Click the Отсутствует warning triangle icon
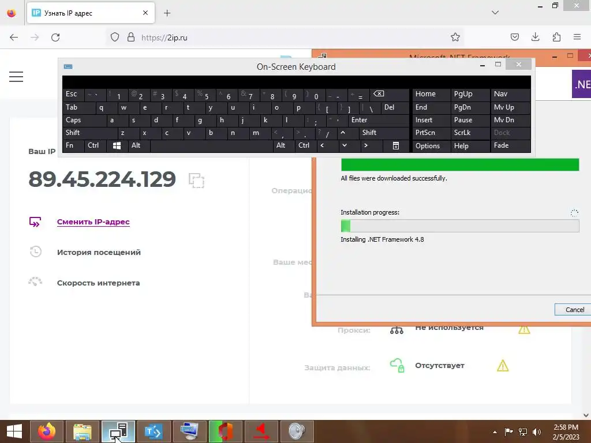This screenshot has width=591, height=443. coord(503,365)
